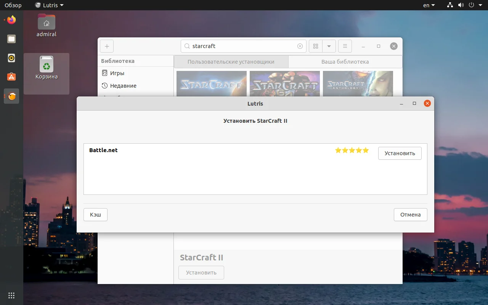Open Firefox from the dock
This screenshot has width=488, height=305.
(x=11, y=19)
